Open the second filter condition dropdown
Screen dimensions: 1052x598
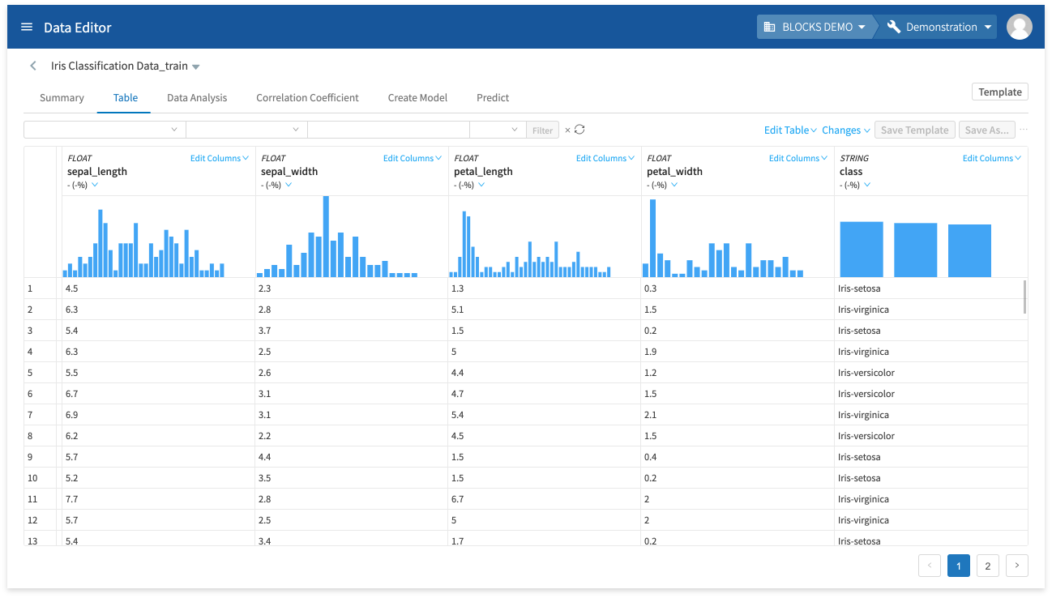click(x=246, y=130)
